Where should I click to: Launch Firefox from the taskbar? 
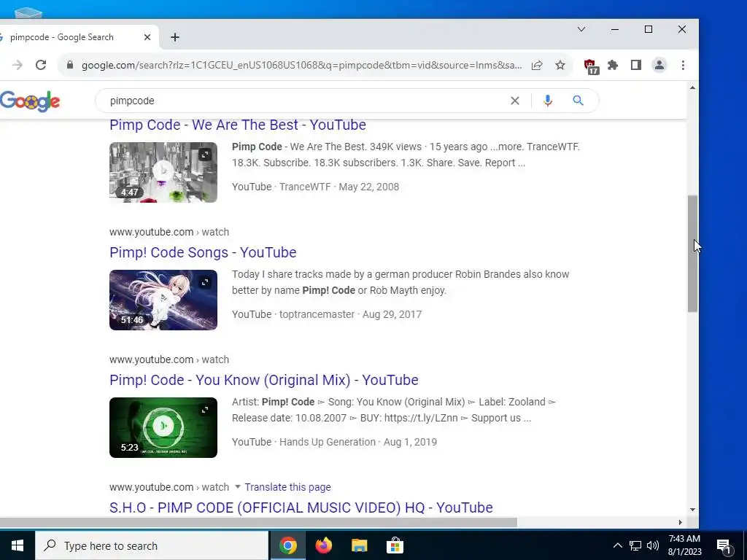323,545
